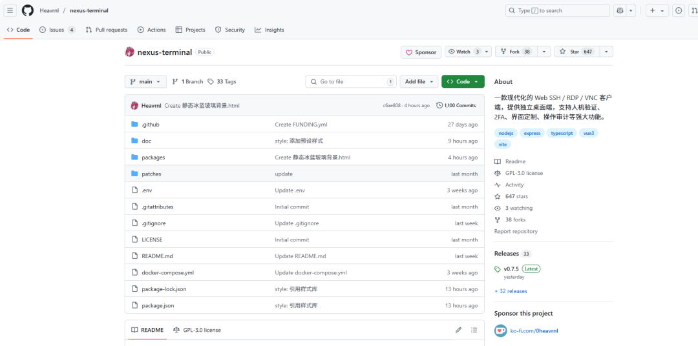Click the nodejs topic tag
Screen dimensions: 698x346
pos(506,133)
